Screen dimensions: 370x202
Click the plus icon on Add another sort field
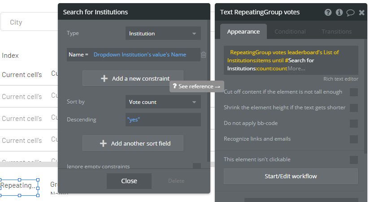coord(103,143)
